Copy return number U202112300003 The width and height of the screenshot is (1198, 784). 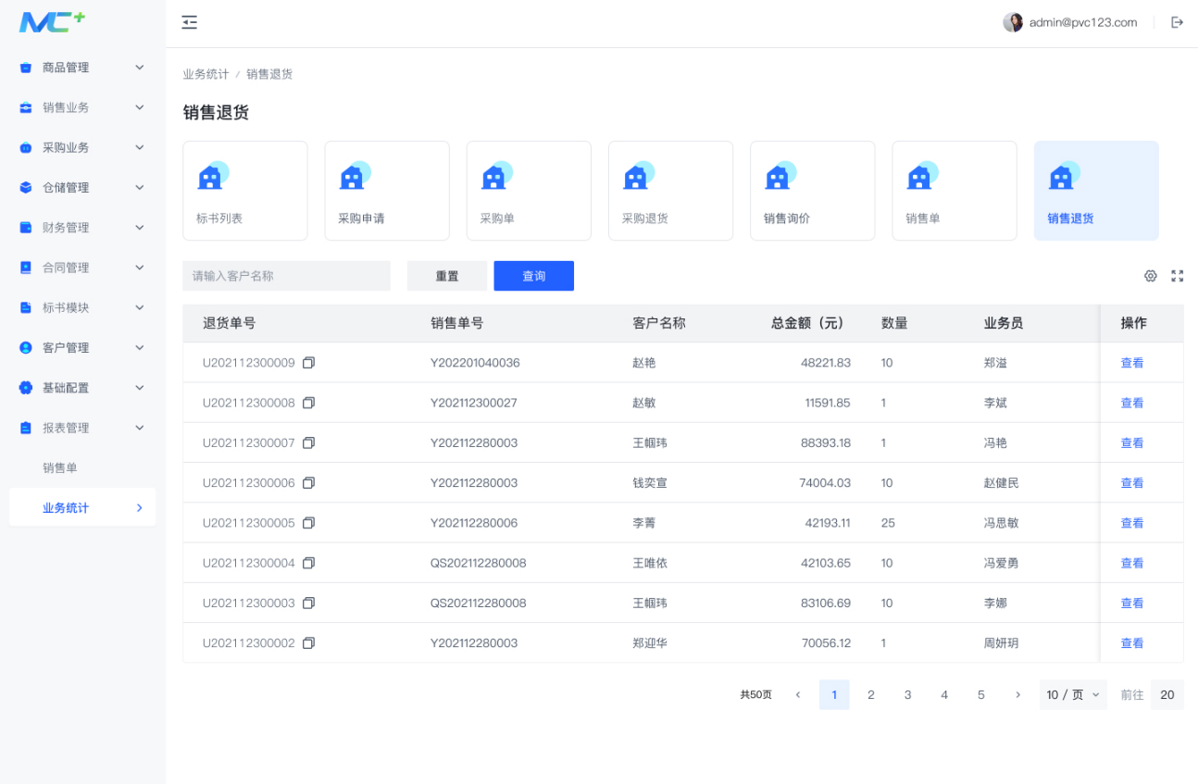(x=309, y=603)
